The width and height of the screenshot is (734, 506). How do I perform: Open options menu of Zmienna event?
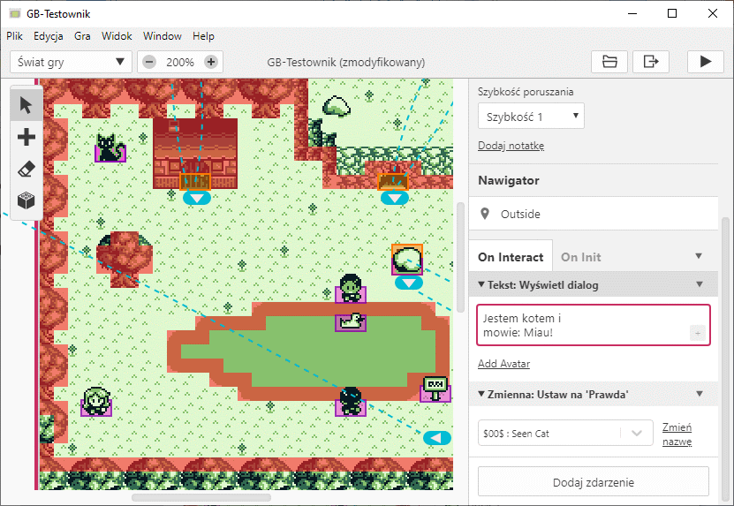point(700,394)
